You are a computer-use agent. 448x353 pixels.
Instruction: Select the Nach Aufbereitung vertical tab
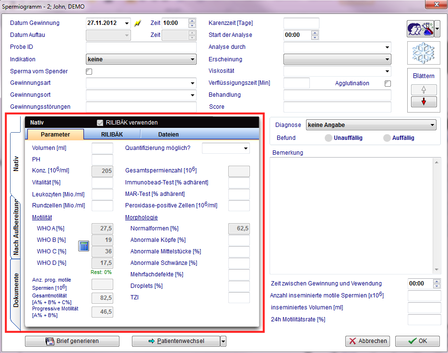(x=16, y=227)
